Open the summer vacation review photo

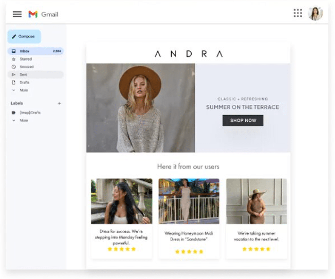[256, 201]
